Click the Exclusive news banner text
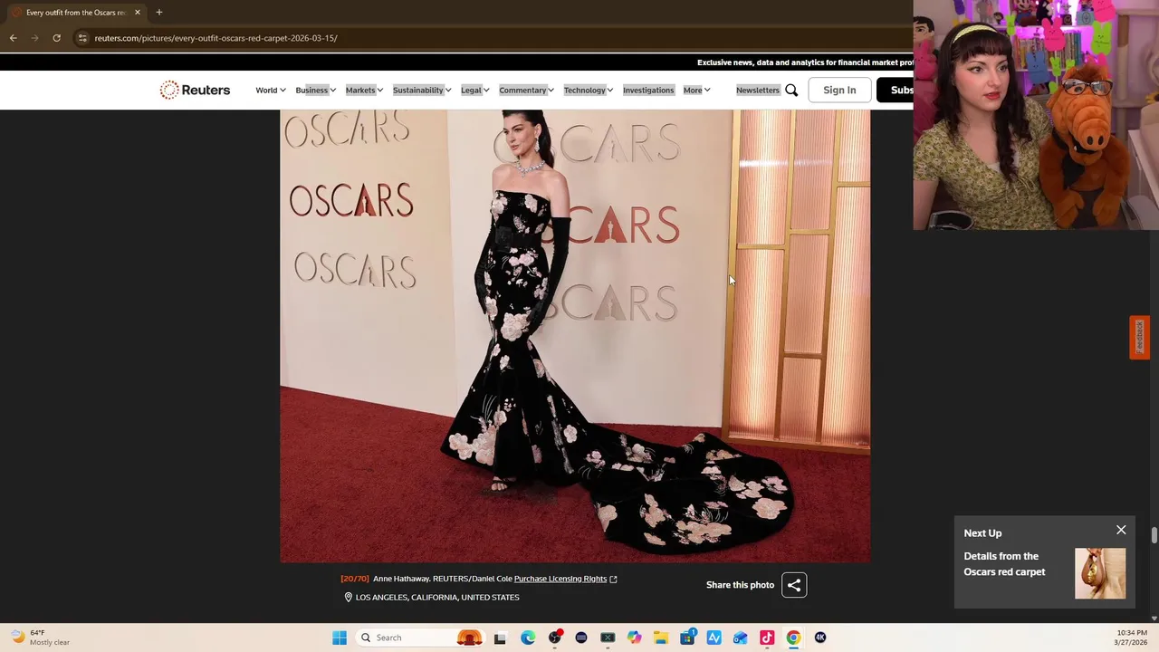 805,62
